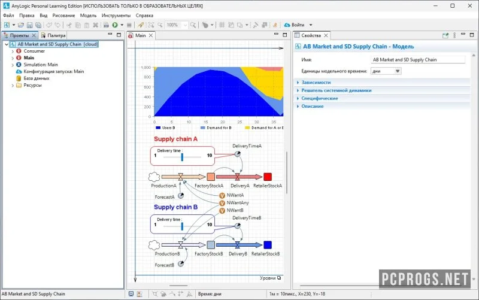
Task: Click the Уровни view area link
Action: point(270,278)
